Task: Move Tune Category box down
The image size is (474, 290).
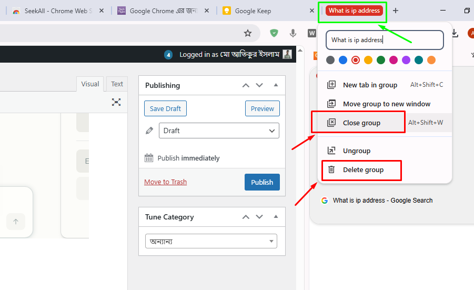Action: 259,217
